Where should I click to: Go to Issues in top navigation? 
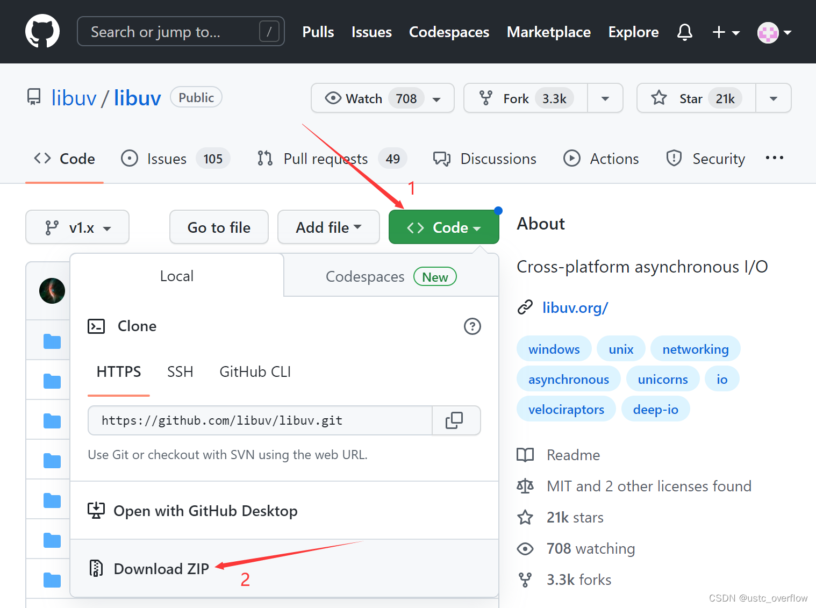pos(371,32)
